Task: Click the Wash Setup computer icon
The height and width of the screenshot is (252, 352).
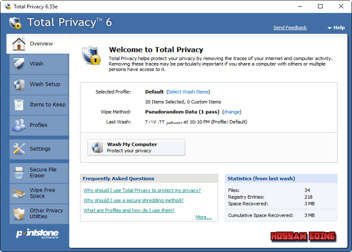Action: (19, 85)
